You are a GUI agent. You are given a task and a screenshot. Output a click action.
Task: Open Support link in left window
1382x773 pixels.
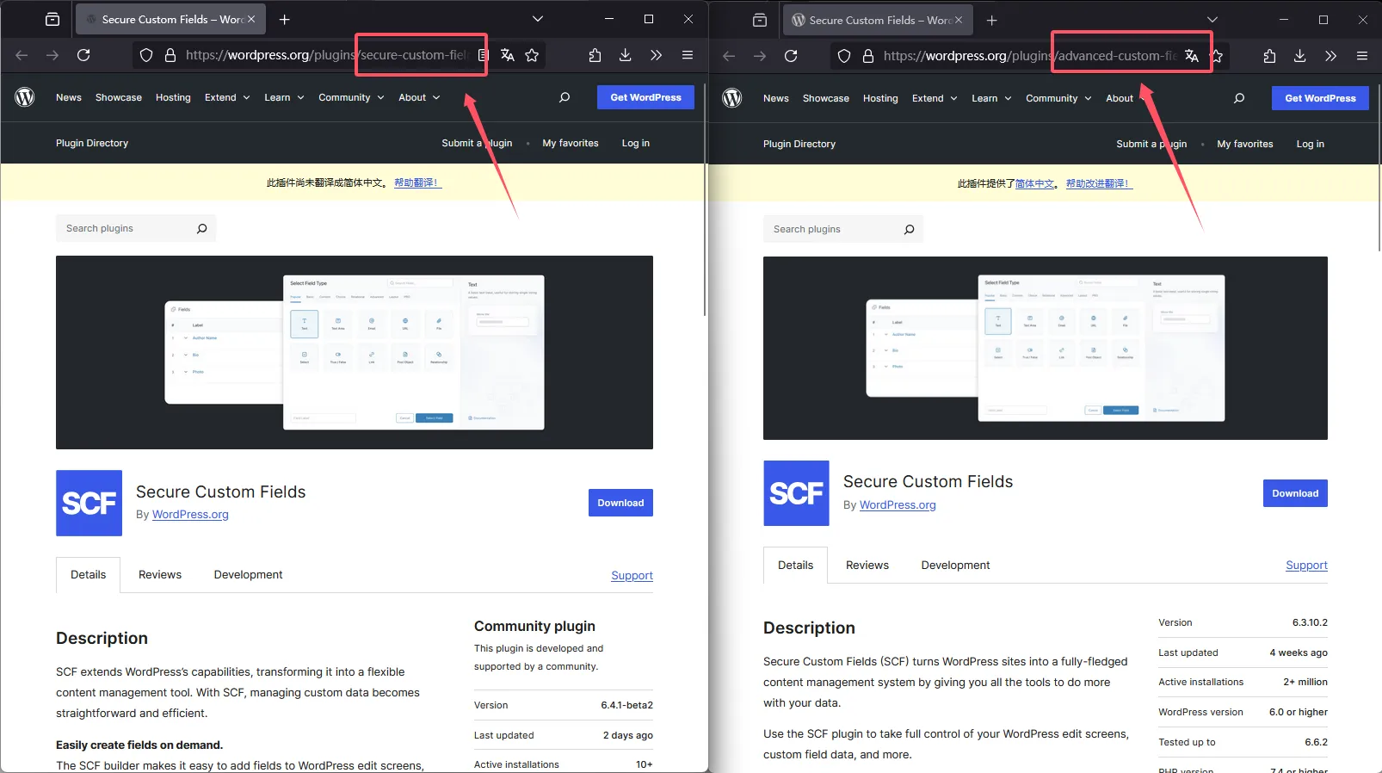632,575
